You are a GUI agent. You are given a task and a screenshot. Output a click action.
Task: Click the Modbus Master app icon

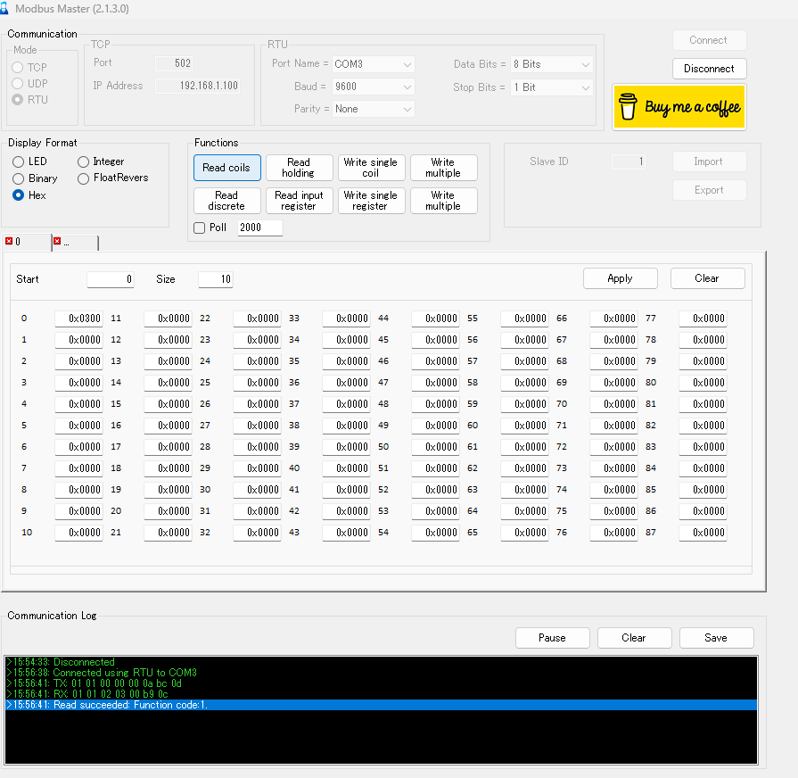pyautogui.click(x=5, y=9)
